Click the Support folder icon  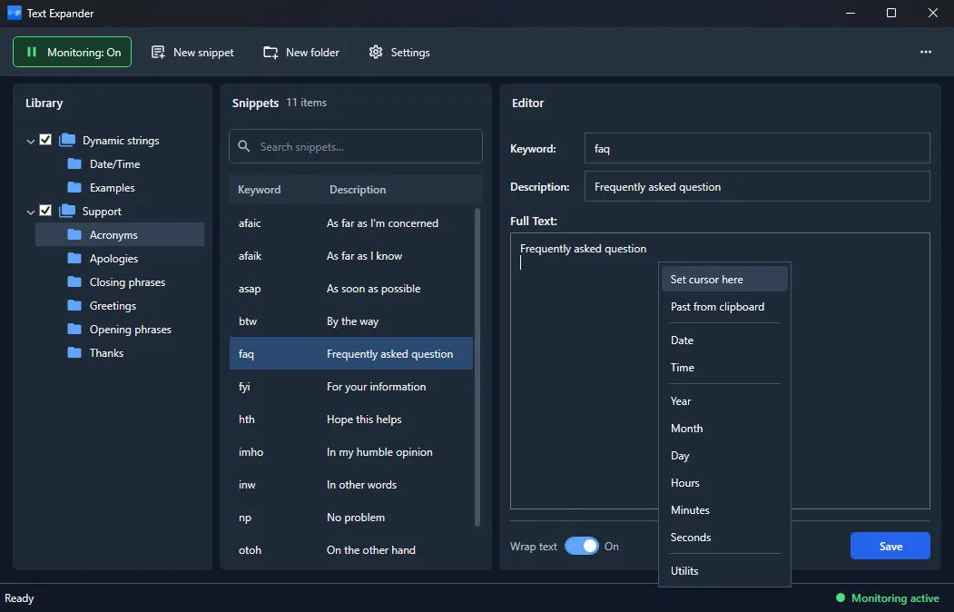coord(67,211)
